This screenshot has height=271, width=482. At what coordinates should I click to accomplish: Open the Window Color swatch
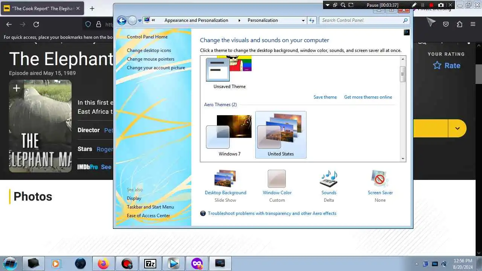(x=277, y=178)
